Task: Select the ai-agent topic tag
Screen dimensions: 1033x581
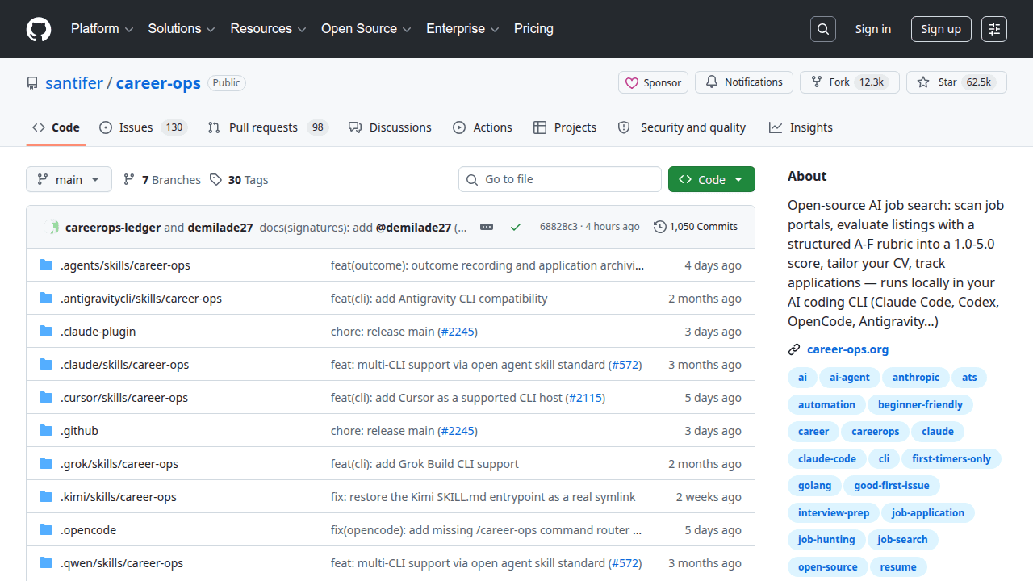Action: click(850, 378)
